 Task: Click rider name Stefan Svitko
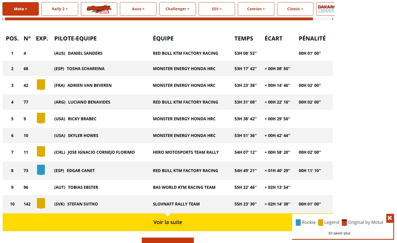82,204
